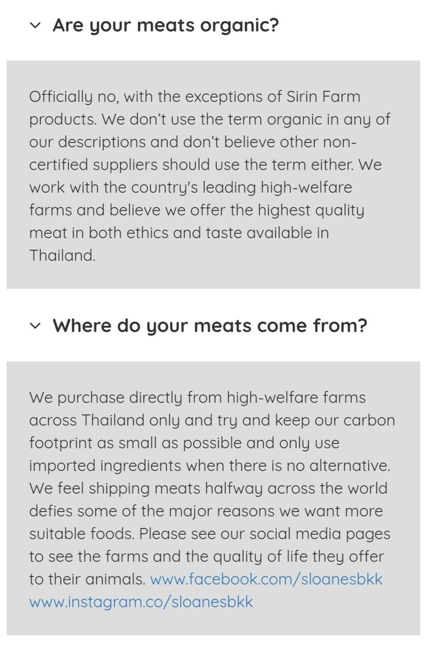428x650 pixels.
Task: Click the gray meat sourcing answer panel
Action: click(213, 498)
